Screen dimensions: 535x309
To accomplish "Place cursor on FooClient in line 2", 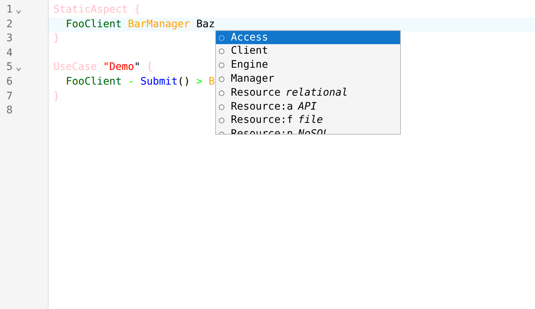I will [x=94, y=24].
